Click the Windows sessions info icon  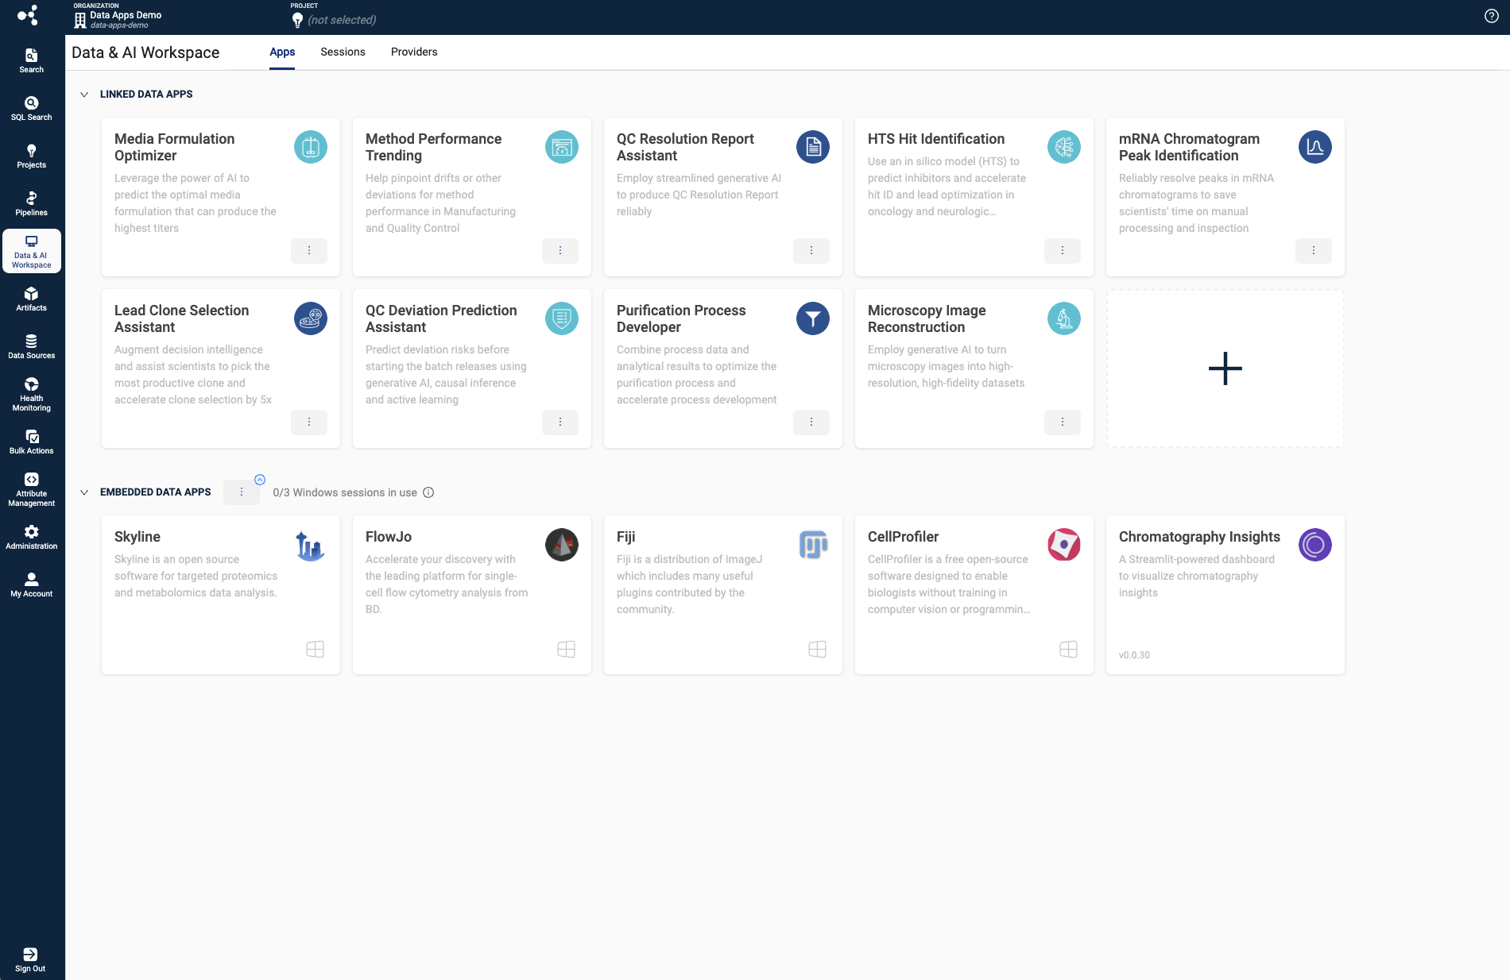coord(428,492)
